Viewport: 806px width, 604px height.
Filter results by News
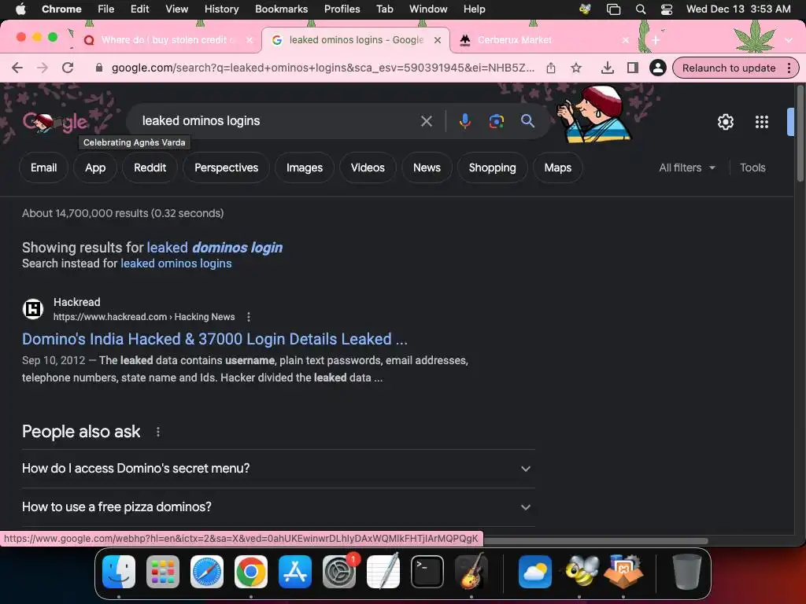point(427,168)
